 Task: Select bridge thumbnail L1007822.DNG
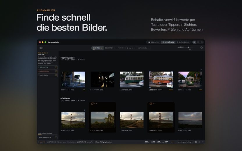point(161,120)
